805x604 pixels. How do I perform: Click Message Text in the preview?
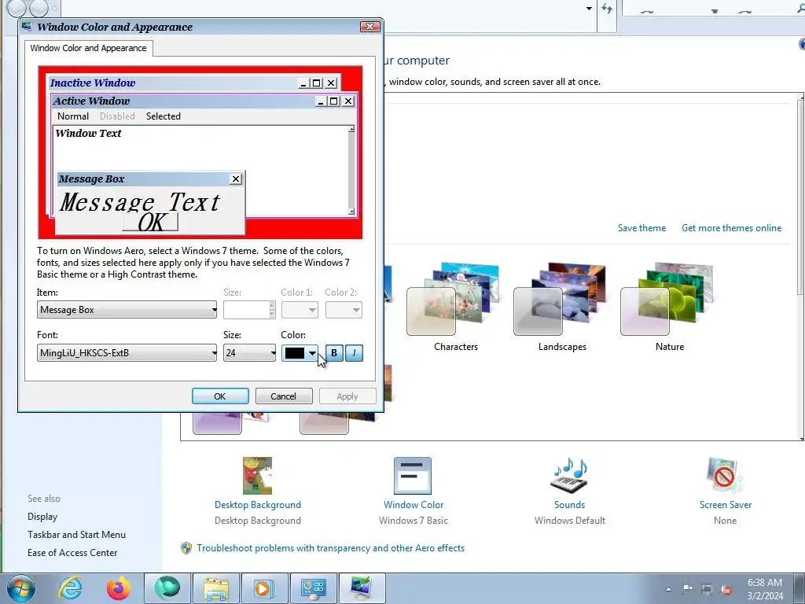(140, 202)
